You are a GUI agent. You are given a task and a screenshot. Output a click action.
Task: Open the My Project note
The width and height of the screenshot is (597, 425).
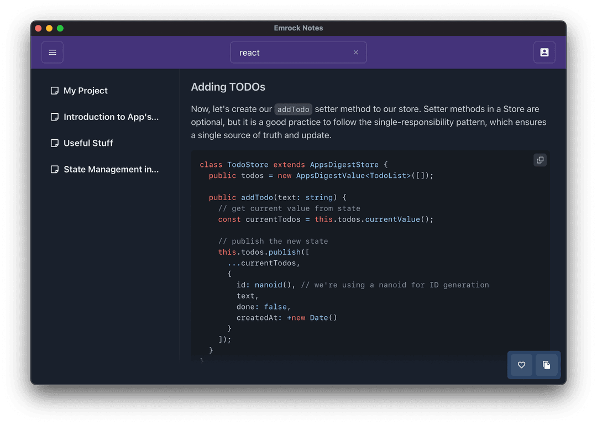click(x=86, y=91)
